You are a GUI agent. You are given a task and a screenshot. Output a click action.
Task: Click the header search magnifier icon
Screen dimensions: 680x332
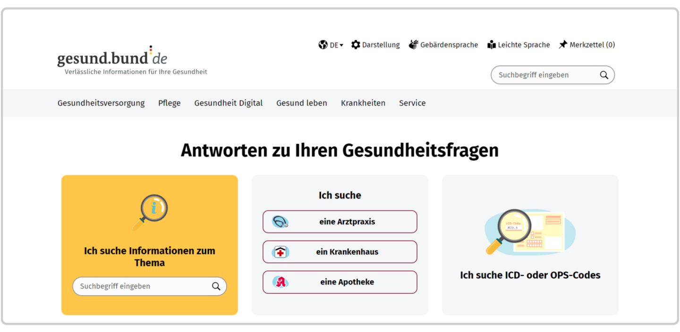[604, 75]
